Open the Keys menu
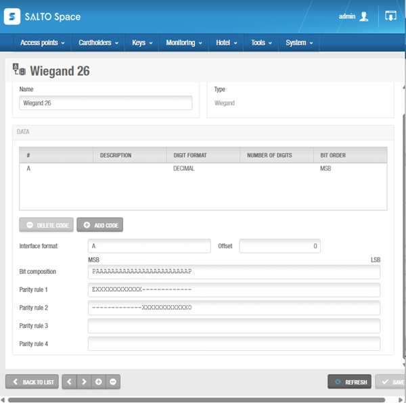 (142, 43)
